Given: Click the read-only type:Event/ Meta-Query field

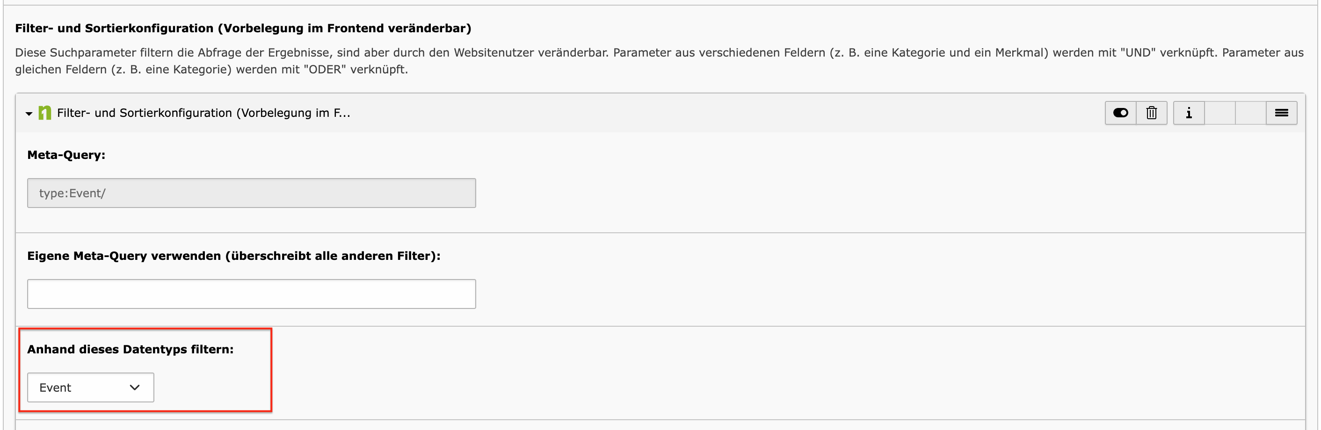Looking at the screenshot, I should [251, 193].
